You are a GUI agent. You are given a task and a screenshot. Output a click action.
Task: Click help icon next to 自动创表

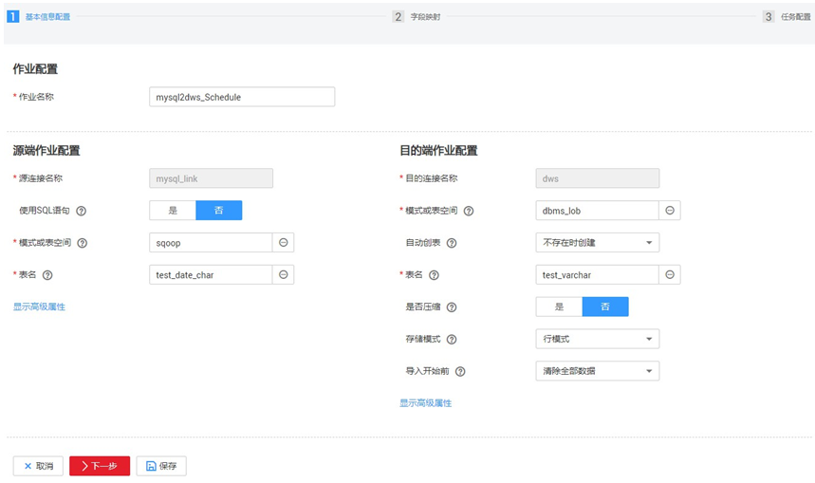(452, 243)
